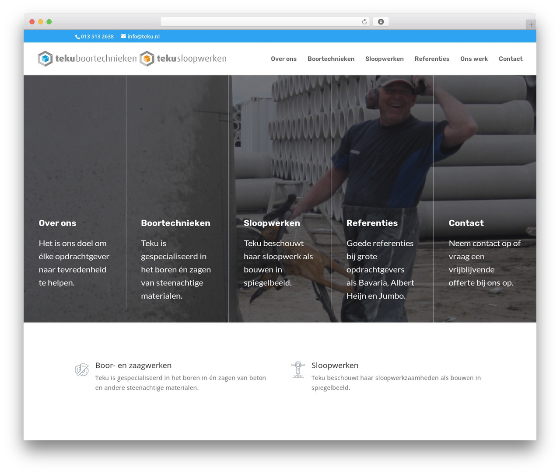This screenshot has width=560, height=474.
Task: Open the Boortechnieken menu item
Action: coord(331,59)
